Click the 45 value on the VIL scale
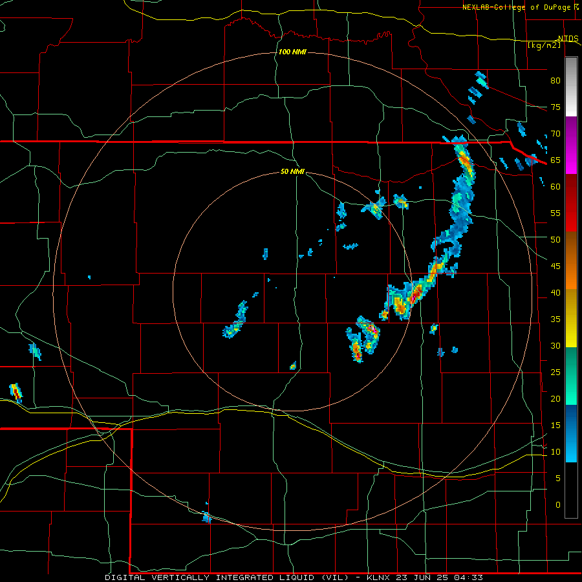 coord(555,266)
